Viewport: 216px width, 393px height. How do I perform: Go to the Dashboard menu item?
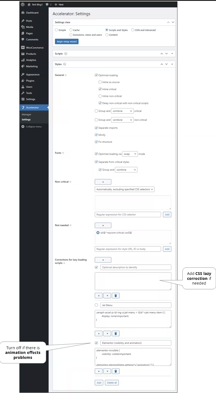[32, 13]
